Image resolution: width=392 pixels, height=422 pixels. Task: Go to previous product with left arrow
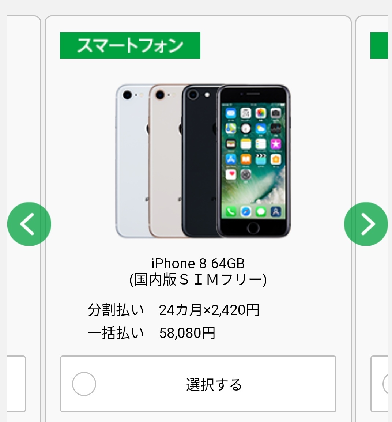pos(29,224)
